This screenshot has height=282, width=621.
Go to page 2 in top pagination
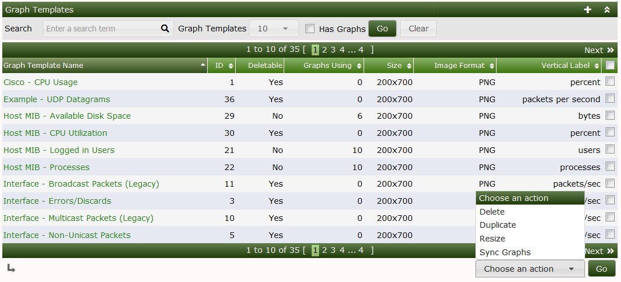tap(324, 50)
